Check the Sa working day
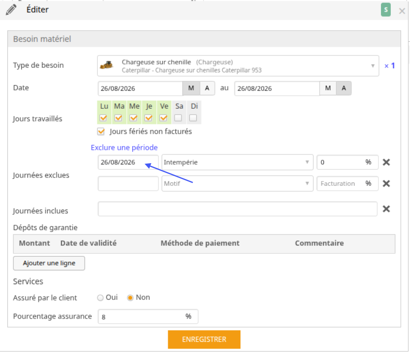 (178, 118)
